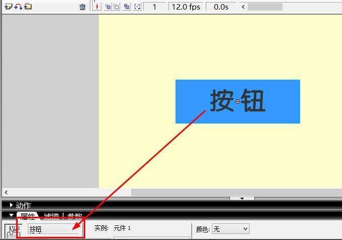Click the timeline horizontal scrollbar thumb
This screenshot has height=240, width=342.
coord(265,7)
